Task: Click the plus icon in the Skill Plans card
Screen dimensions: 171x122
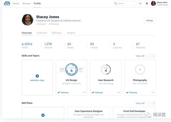Action: click(x=43, y=115)
